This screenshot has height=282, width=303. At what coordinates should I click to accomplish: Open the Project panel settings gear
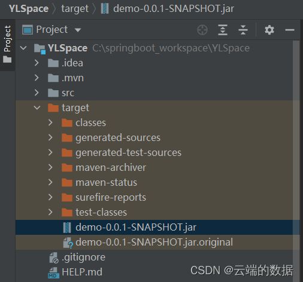[x=269, y=30]
